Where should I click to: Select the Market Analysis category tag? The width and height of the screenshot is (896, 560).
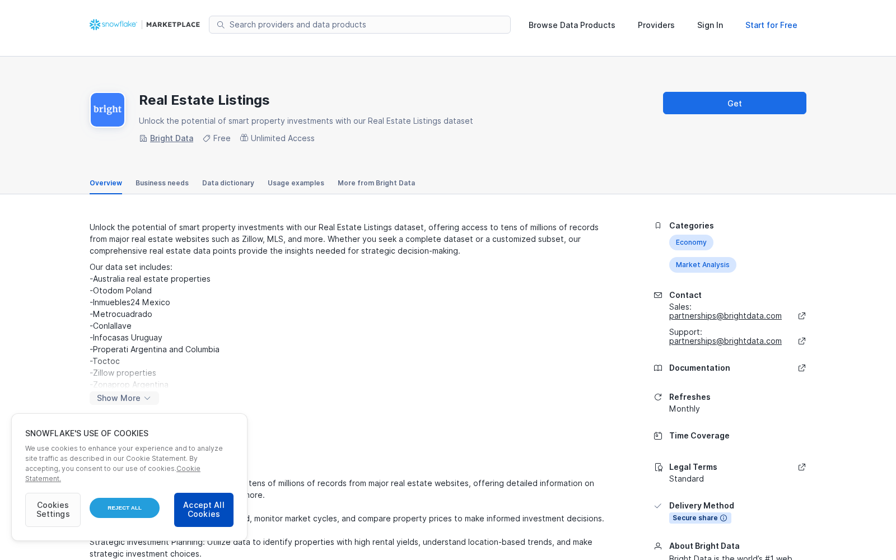(703, 265)
